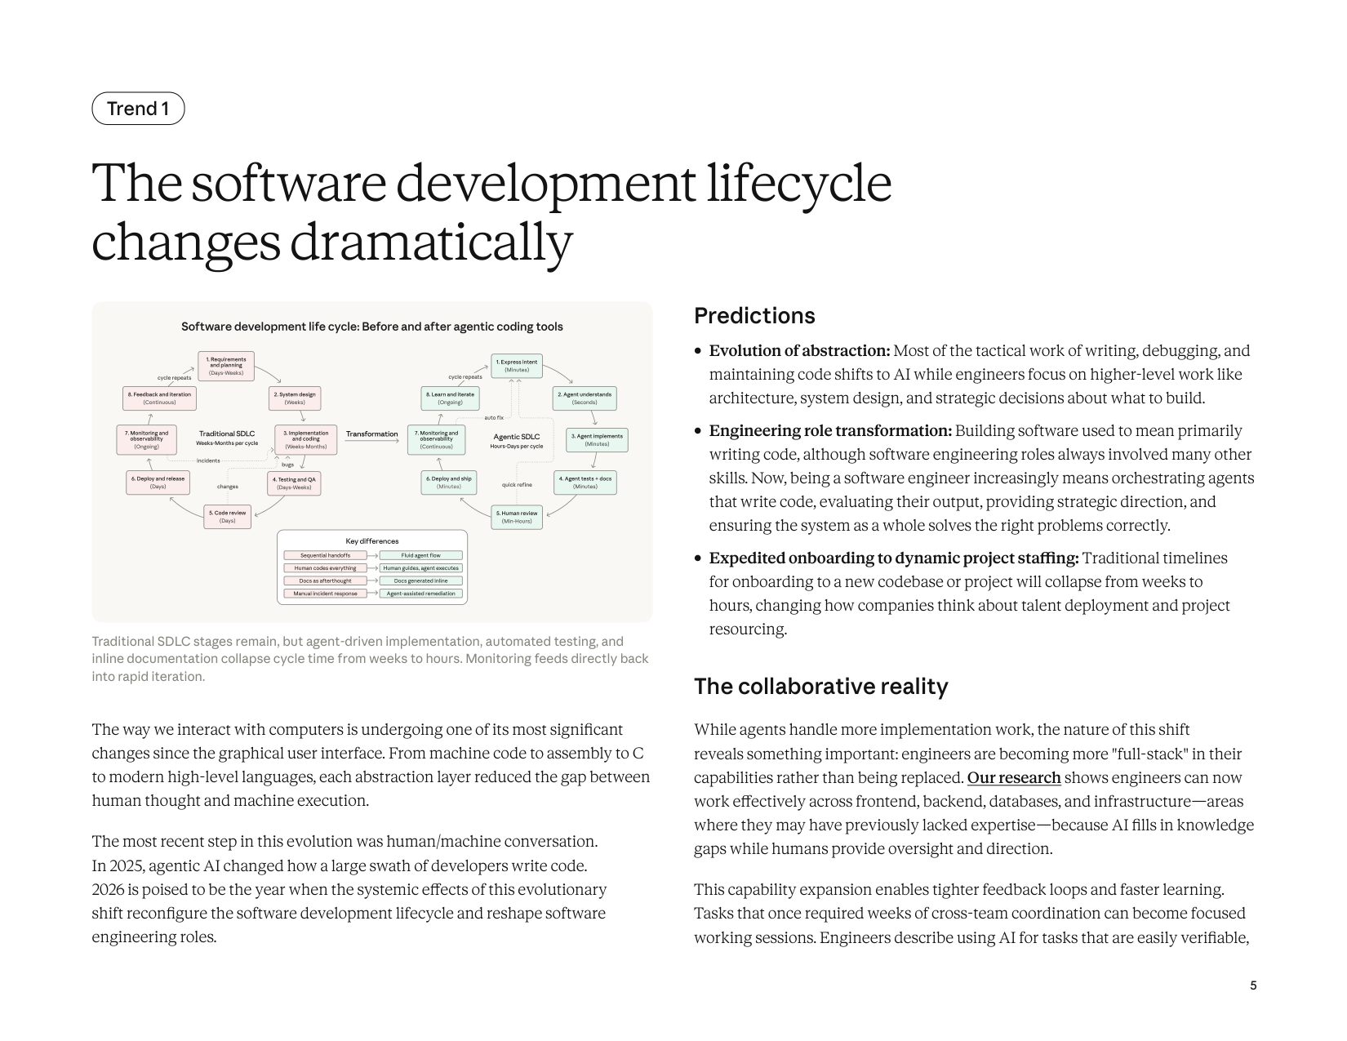Select the "3. Agent implements" node
This screenshot has width=1347, height=1041.
tap(595, 440)
